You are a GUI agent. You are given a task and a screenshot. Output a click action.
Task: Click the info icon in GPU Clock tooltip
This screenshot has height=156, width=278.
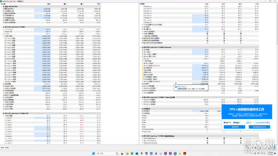click(x=176, y=87)
